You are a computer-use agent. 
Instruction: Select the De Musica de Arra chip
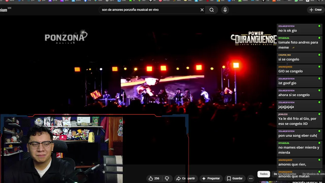[313, 174]
